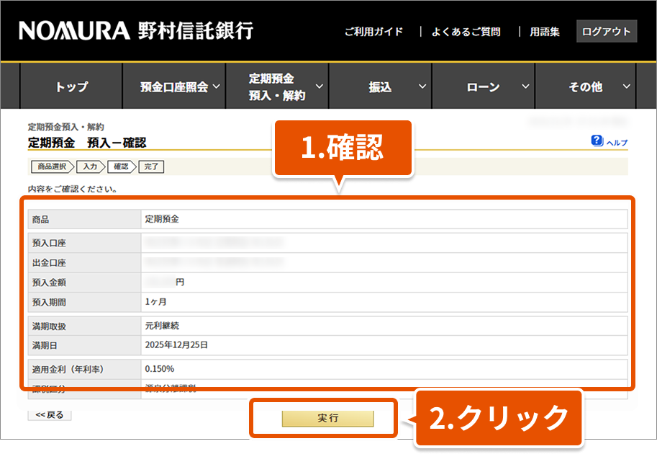Click the NOMURA 野村信託銀行 logo
This screenshot has width=657, height=454.
(136, 31)
